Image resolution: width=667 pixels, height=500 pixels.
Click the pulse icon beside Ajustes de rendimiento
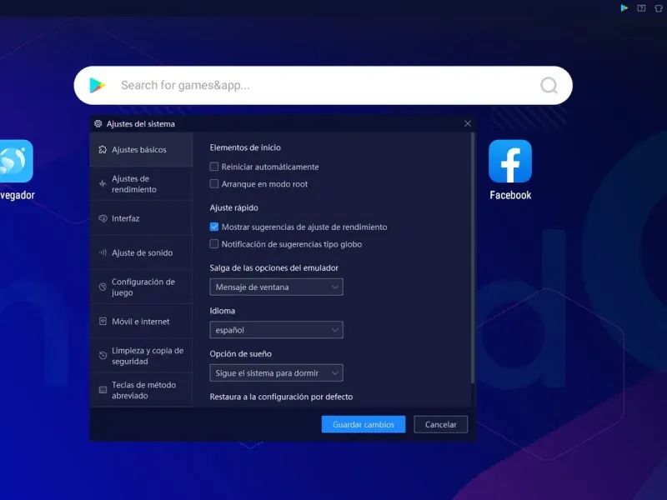103,183
